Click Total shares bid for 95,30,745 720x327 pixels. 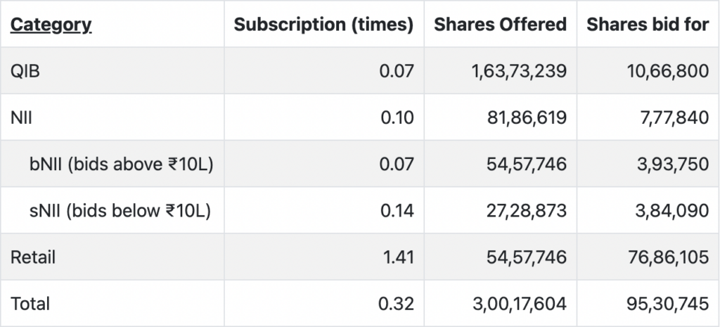(x=668, y=304)
